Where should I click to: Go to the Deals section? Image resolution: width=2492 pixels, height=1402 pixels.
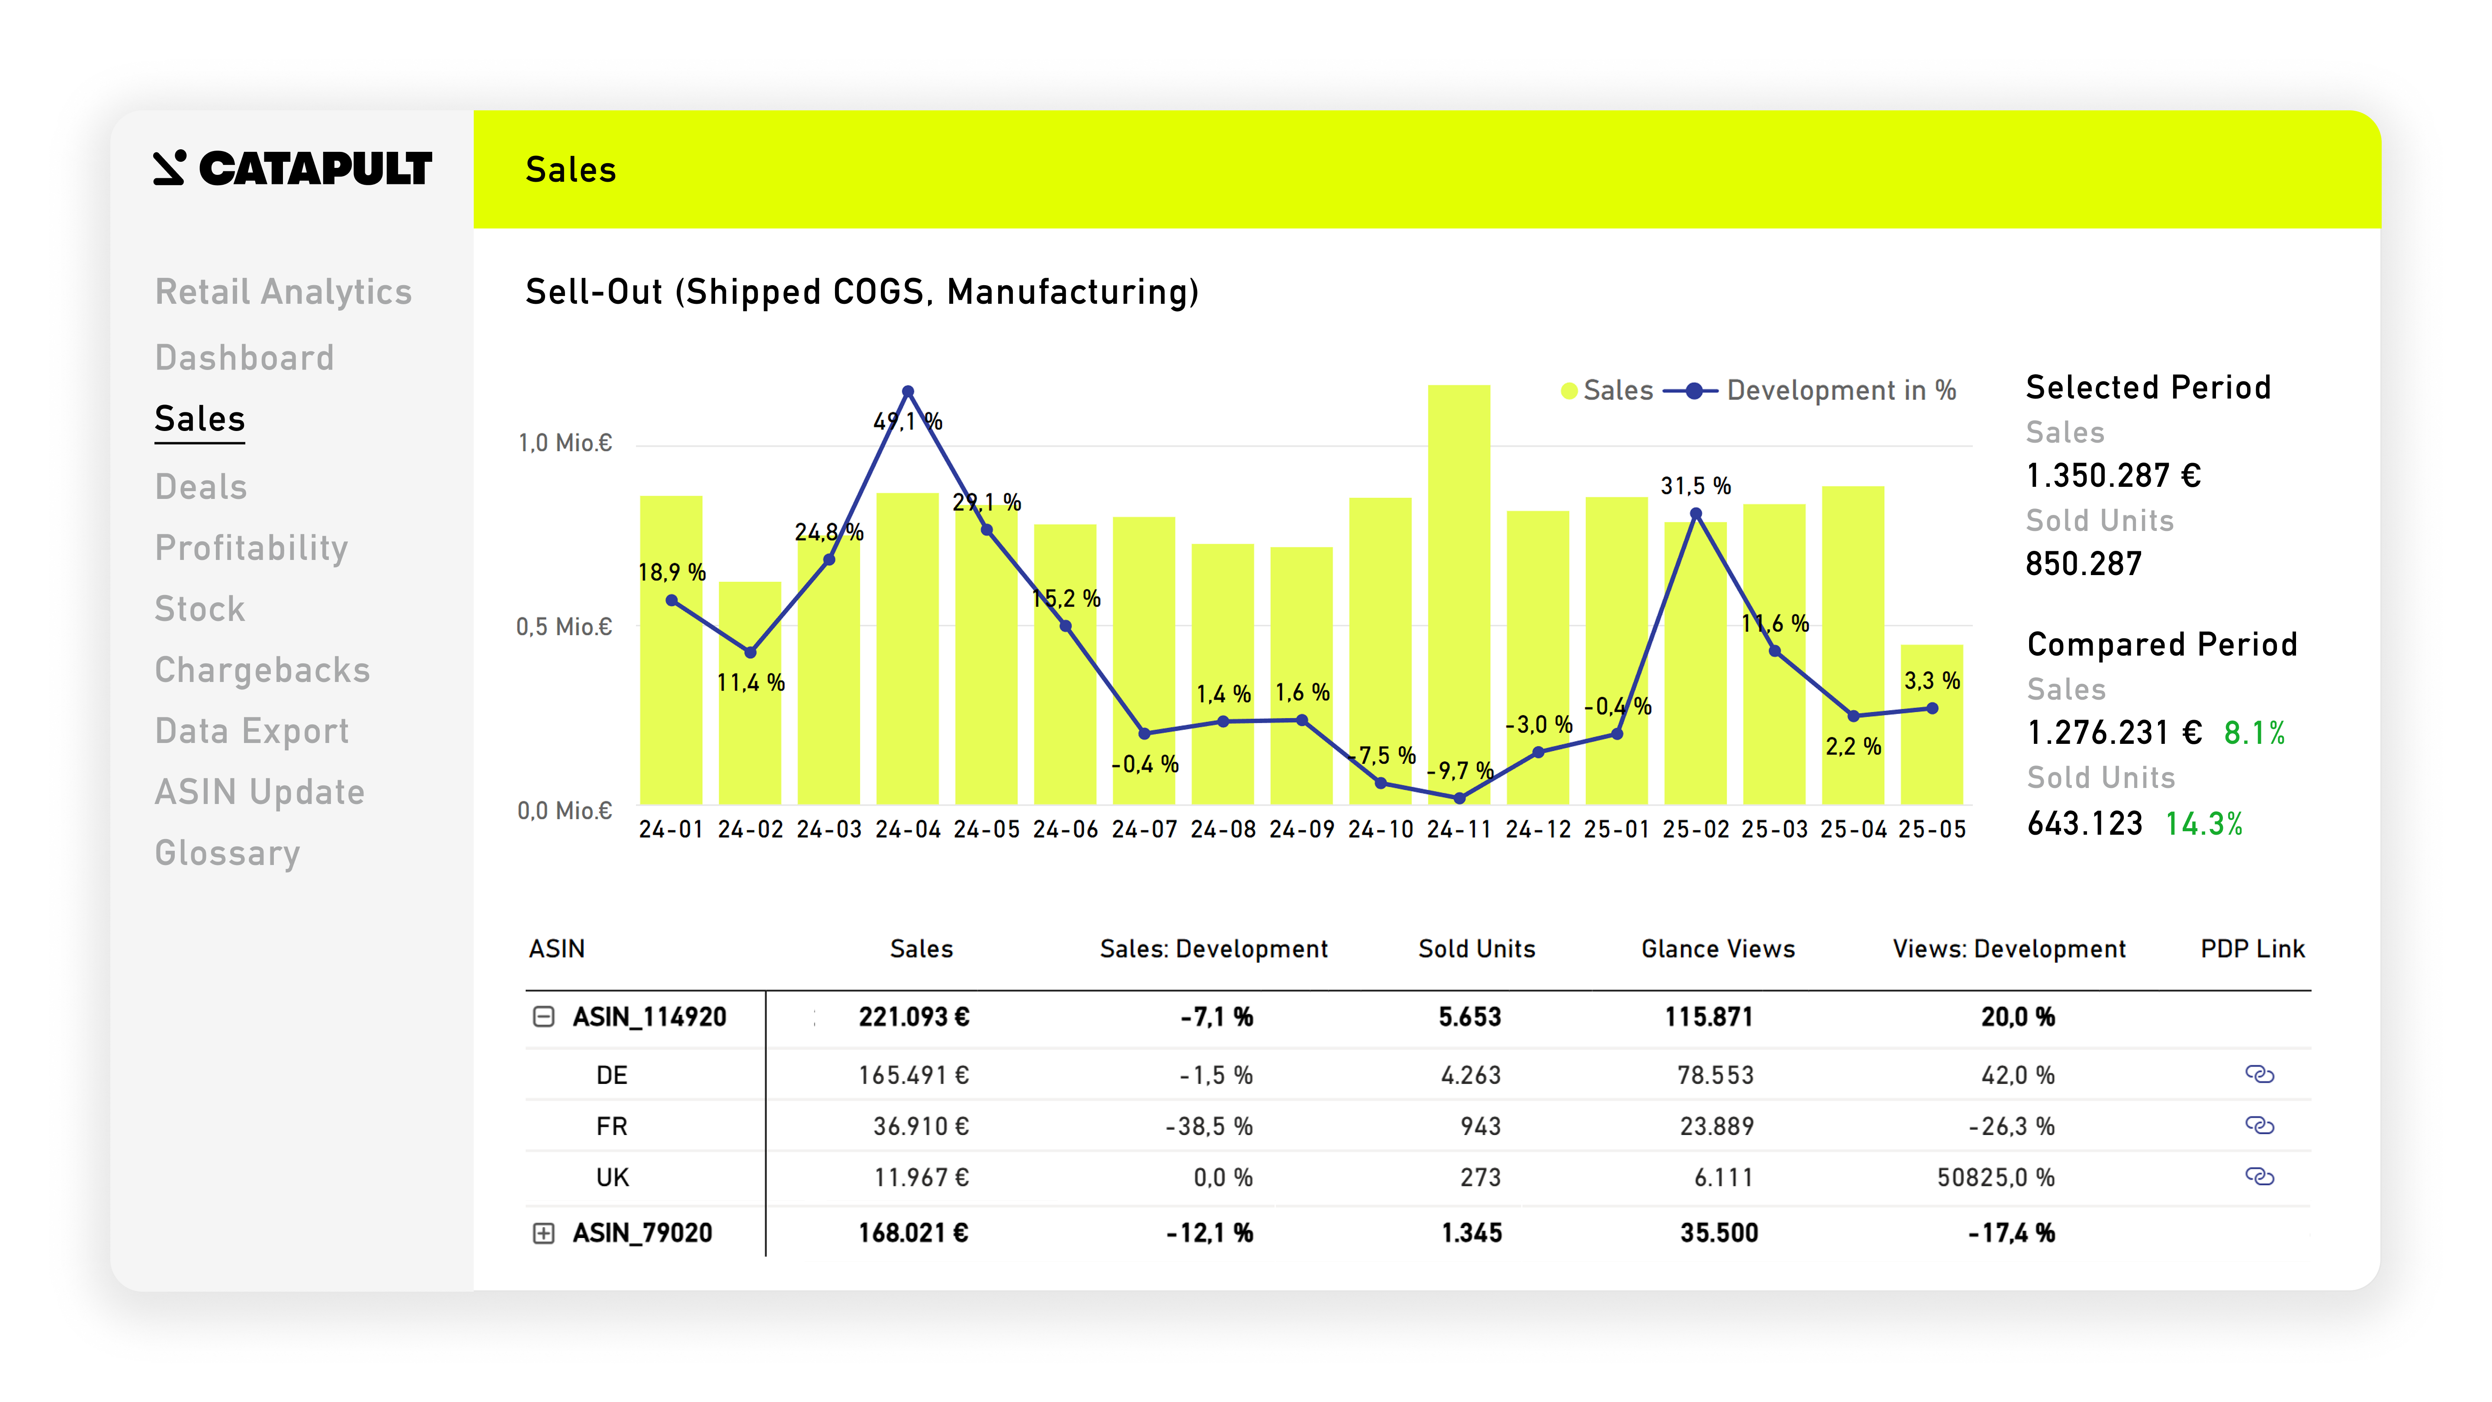coord(201,487)
